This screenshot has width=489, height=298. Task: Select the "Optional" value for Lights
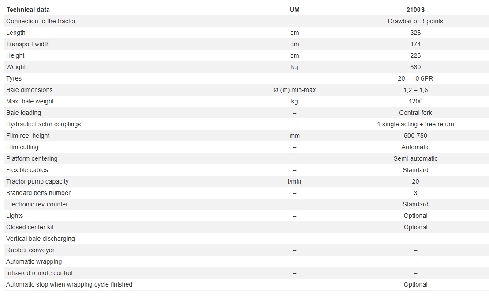[x=415, y=216]
